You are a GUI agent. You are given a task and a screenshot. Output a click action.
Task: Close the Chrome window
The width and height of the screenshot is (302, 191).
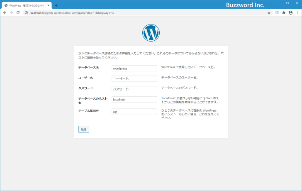click(x=297, y=3)
